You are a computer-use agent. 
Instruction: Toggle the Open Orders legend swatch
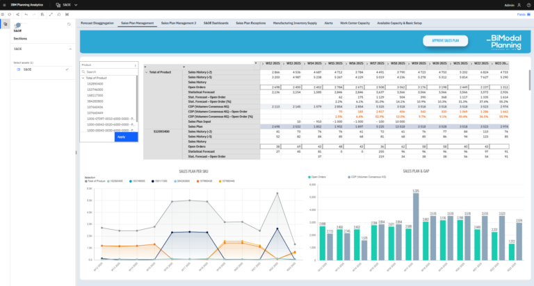(x=309, y=177)
